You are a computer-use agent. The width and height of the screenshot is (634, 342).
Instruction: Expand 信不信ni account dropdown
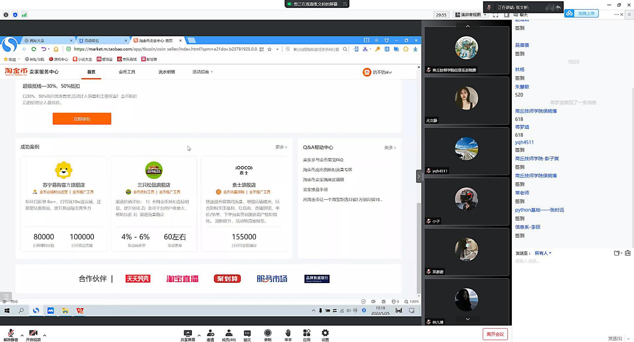coord(377,72)
